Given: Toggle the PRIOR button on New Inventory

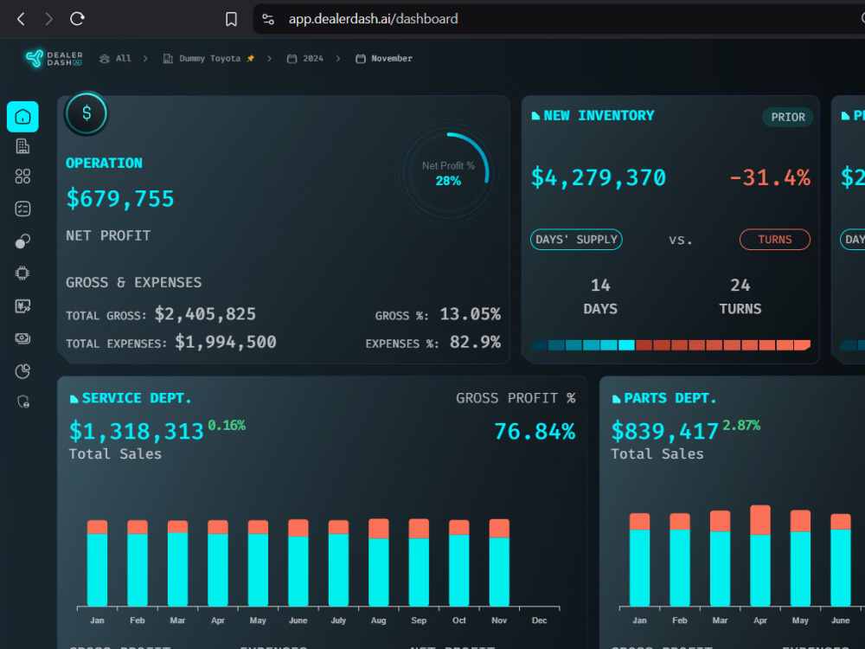Looking at the screenshot, I should (x=788, y=117).
